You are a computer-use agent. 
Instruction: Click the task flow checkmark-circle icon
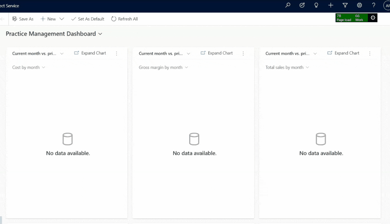tap(302, 5)
